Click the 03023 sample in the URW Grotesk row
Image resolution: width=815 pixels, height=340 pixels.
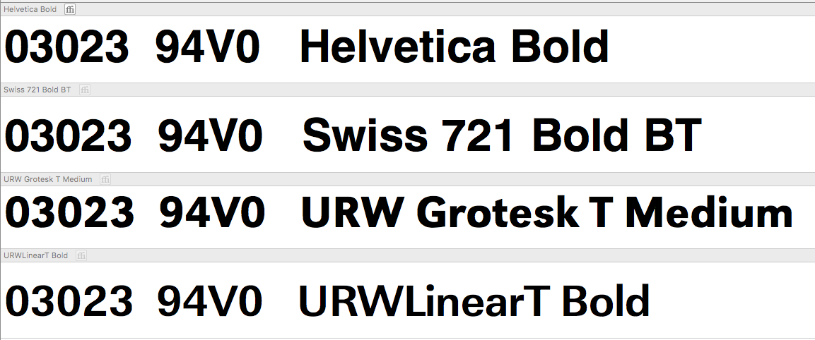[x=69, y=213]
